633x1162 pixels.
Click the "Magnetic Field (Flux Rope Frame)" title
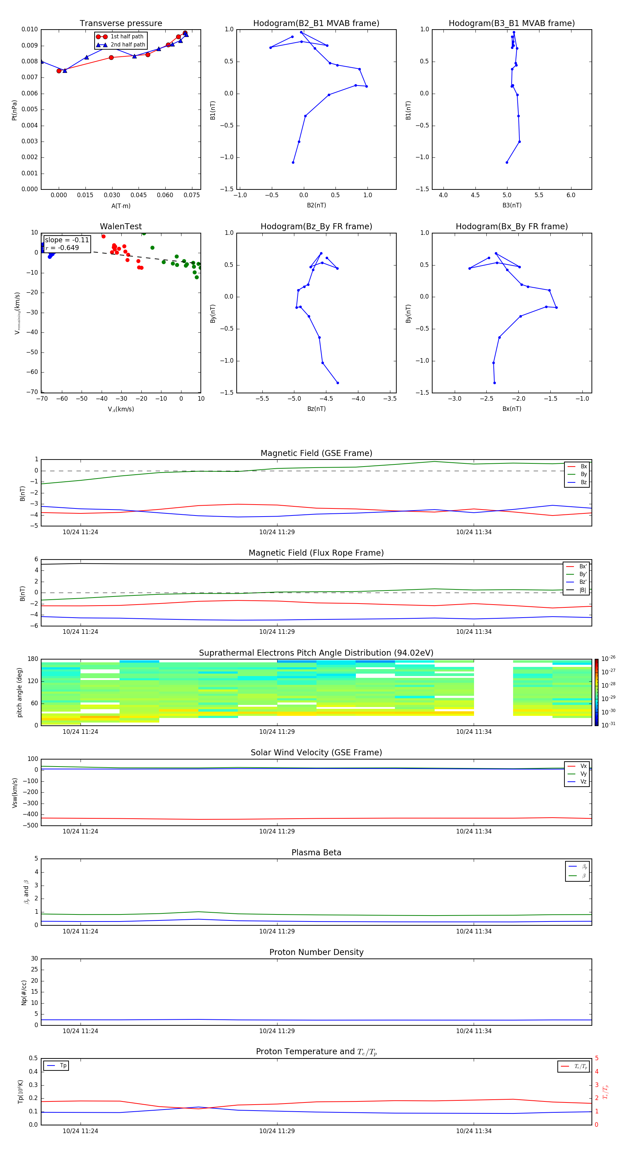click(x=316, y=553)
